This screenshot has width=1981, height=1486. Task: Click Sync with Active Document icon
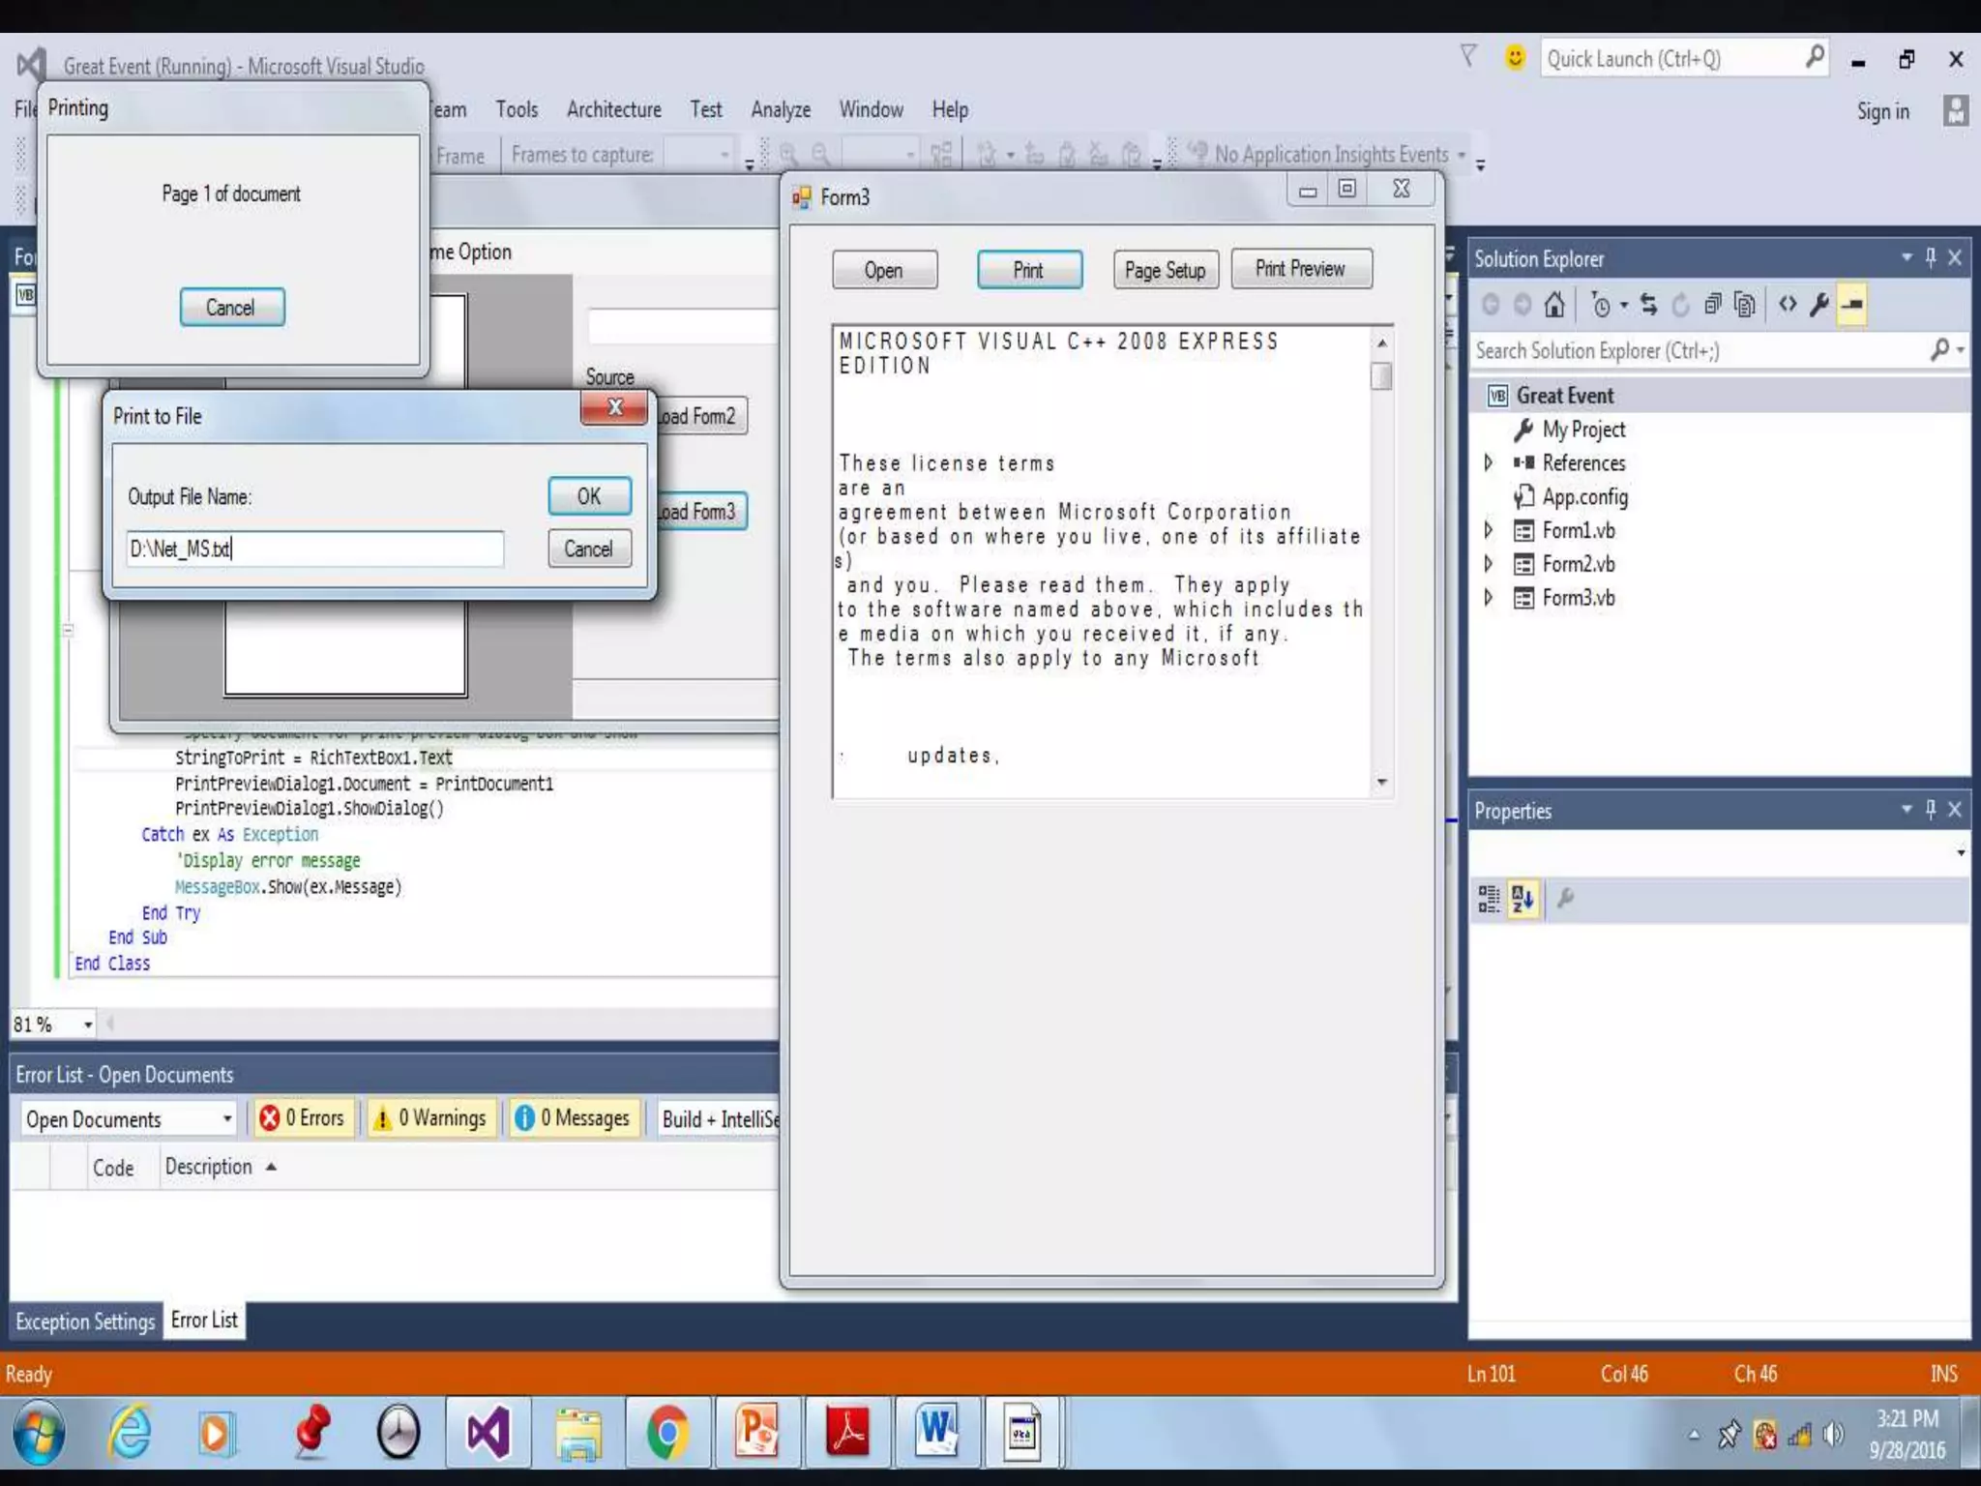(1649, 306)
